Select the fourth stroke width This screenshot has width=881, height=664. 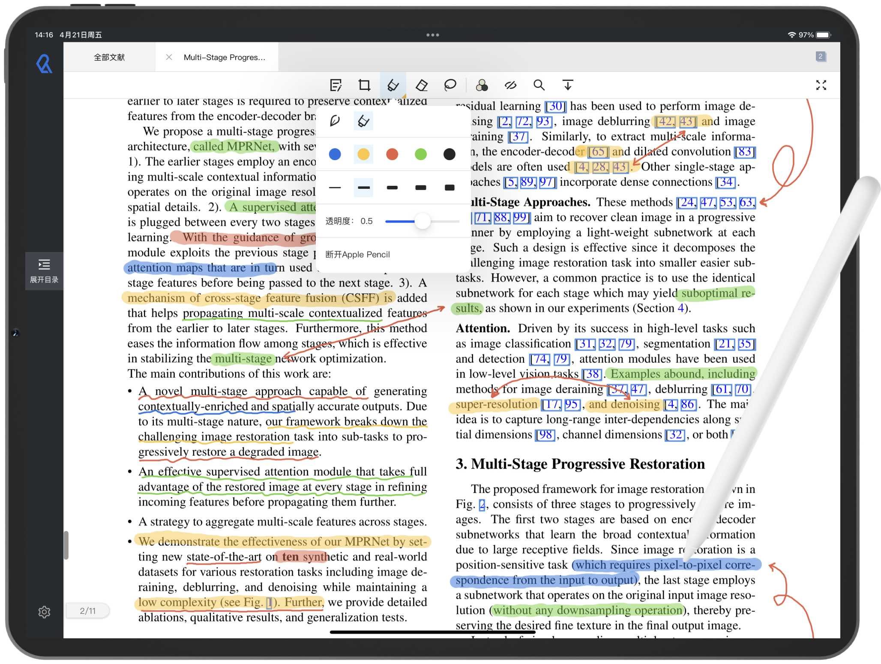point(421,188)
